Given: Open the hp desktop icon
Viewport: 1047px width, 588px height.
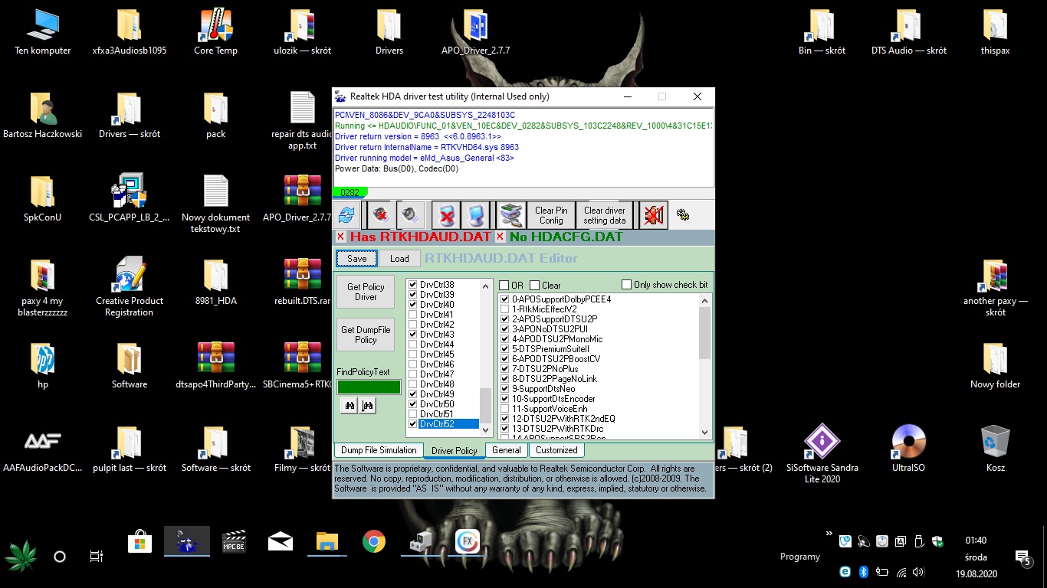Looking at the screenshot, I should [x=43, y=366].
